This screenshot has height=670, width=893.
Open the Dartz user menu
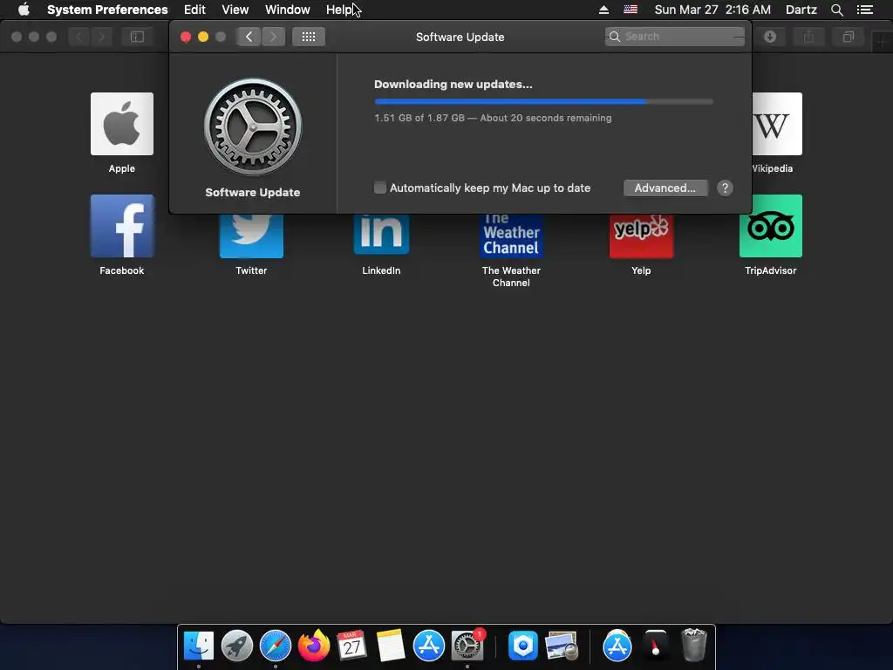(x=801, y=10)
